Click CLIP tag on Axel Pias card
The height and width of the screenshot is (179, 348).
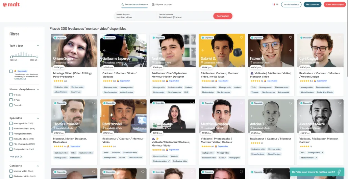pyautogui.click(x=186, y=92)
